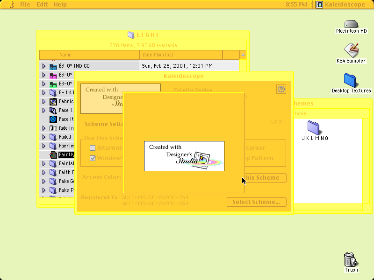Image resolution: width=374 pixels, height=280 pixels.
Task: Expand the Face 1 item triangle
Action: (x=43, y=110)
